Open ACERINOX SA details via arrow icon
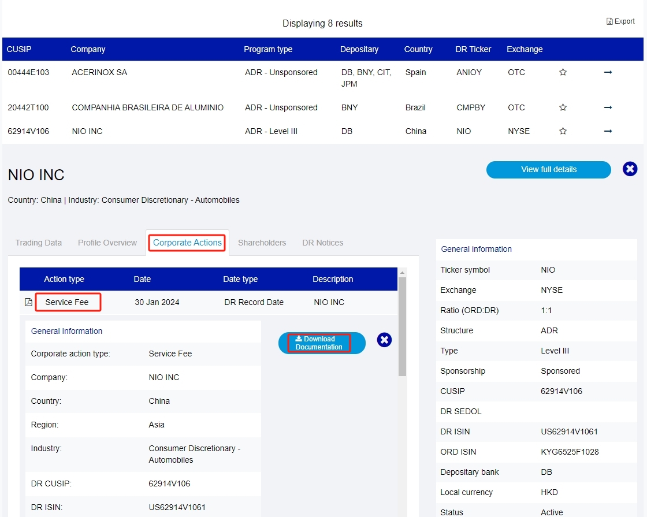 pos(608,73)
